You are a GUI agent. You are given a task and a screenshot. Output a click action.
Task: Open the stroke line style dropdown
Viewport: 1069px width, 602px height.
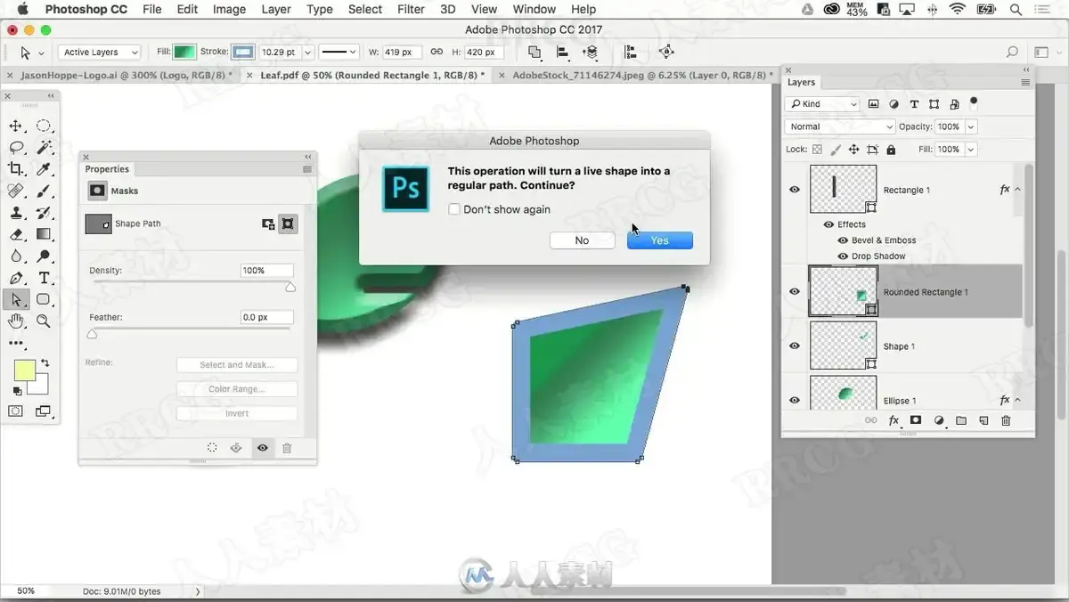coord(339,53)
